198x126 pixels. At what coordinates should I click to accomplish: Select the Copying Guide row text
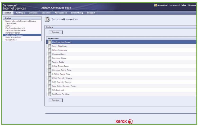pos(59,54)
